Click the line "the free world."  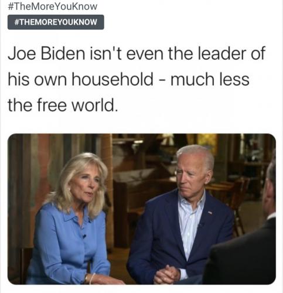coord(63,105)
